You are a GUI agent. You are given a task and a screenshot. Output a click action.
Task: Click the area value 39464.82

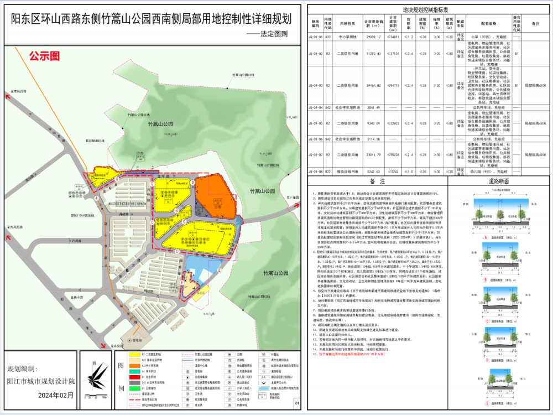click(373, 85)
